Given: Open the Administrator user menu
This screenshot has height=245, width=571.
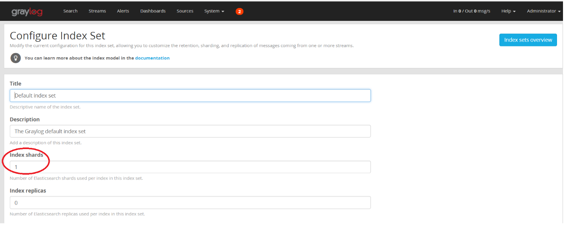Looking at the screenshot, I should (543, 11).
